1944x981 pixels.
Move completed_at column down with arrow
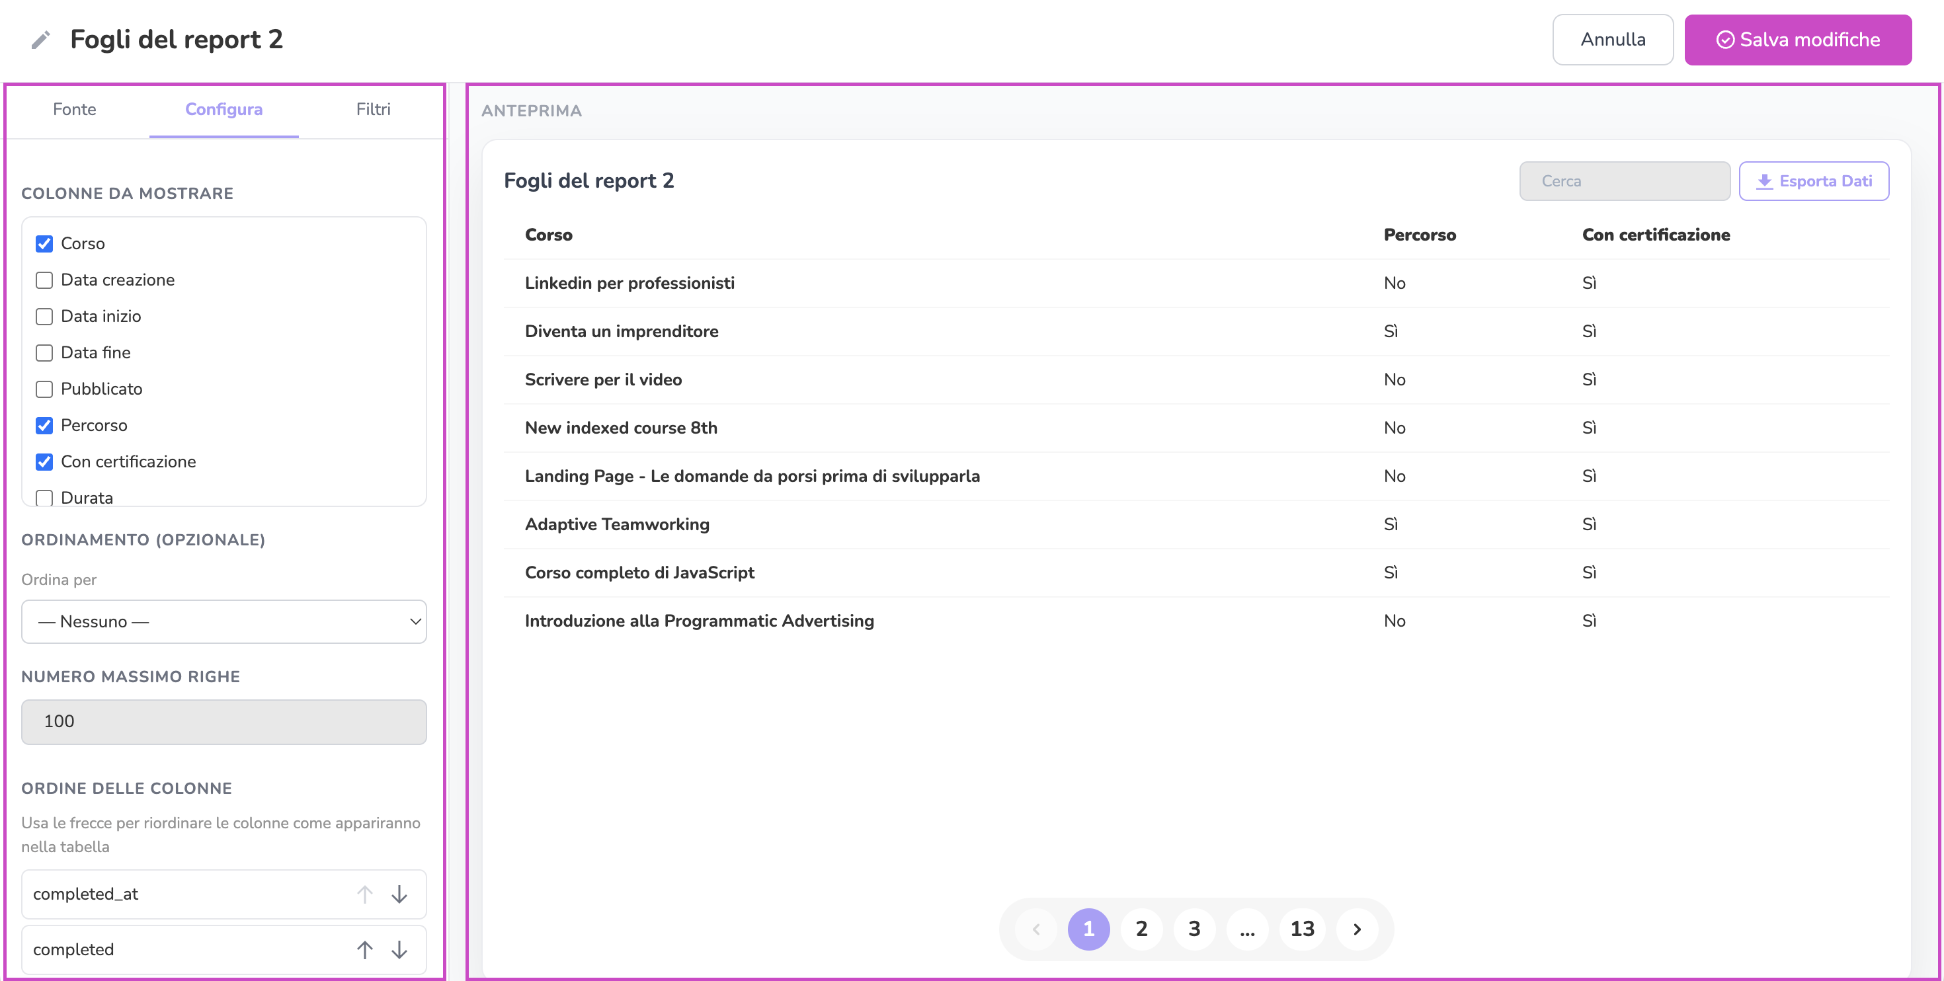click(399, 894)
